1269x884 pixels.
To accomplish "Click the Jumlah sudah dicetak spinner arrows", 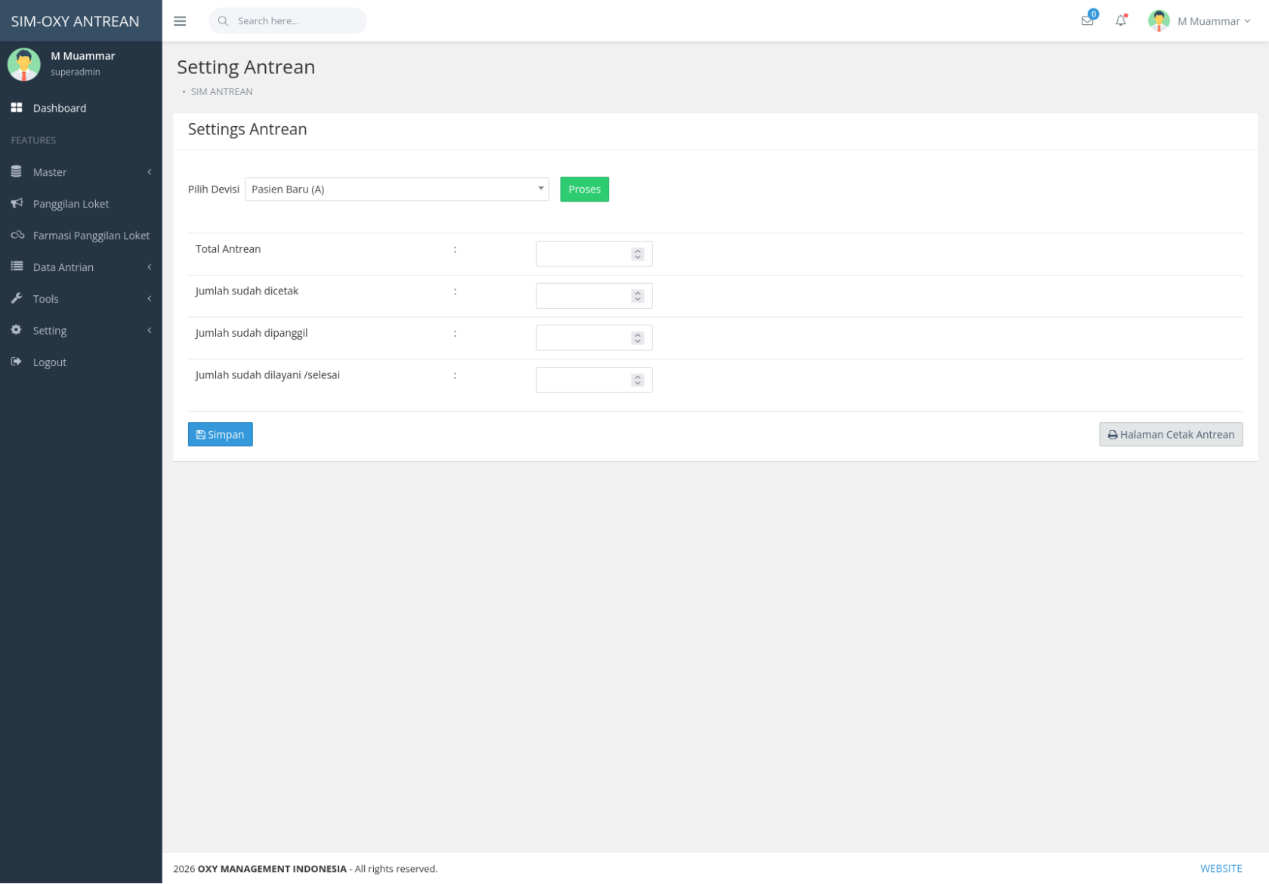I will click(638, 296).
